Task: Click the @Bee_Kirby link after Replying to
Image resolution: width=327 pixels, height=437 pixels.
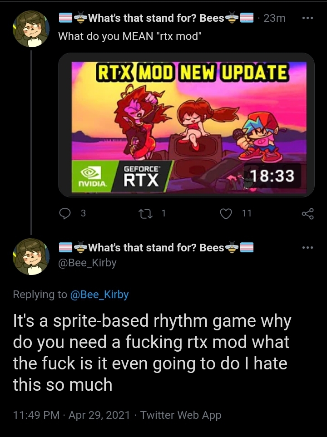Action: pos(99,295)
